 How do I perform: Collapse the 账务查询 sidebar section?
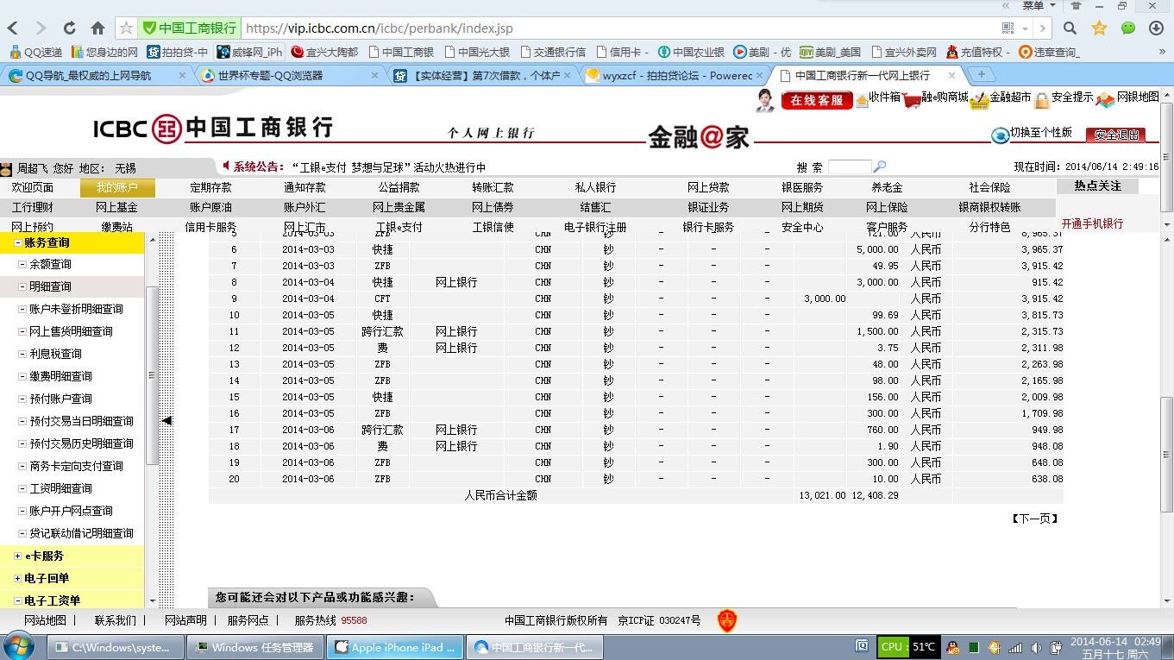coord(18,243)
